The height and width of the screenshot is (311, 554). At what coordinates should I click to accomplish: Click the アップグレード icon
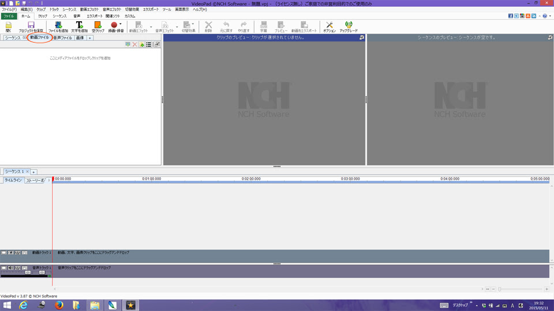click(349, 27)
